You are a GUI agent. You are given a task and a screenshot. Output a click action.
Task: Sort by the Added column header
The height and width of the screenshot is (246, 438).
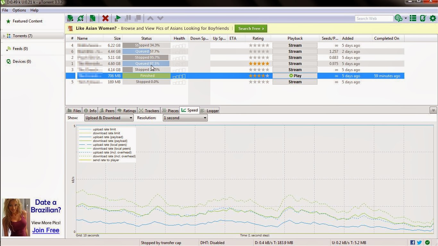pyautogui.click(x=356, y=38)
